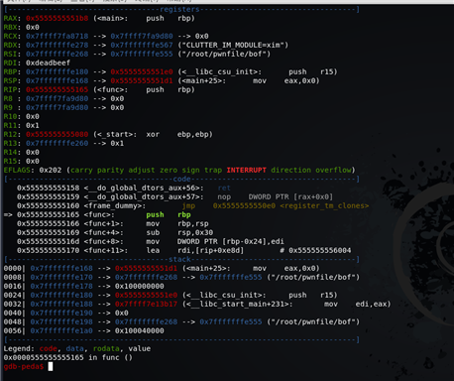Click current instruction address at <func>
The width and height of the screenshot is (454, 381).
49,214
